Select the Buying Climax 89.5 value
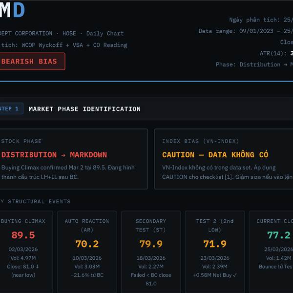 point(23,235)
